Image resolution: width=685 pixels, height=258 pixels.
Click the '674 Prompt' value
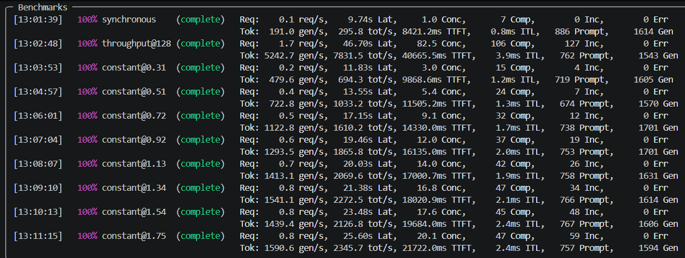pyautogui.click(x=584, y=104)
